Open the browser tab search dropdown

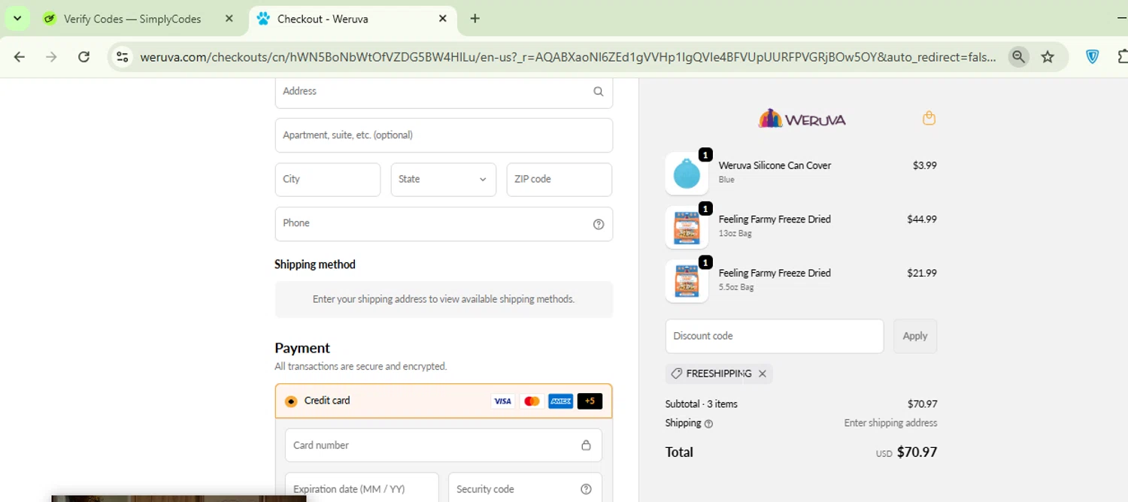tap(17, 19)
